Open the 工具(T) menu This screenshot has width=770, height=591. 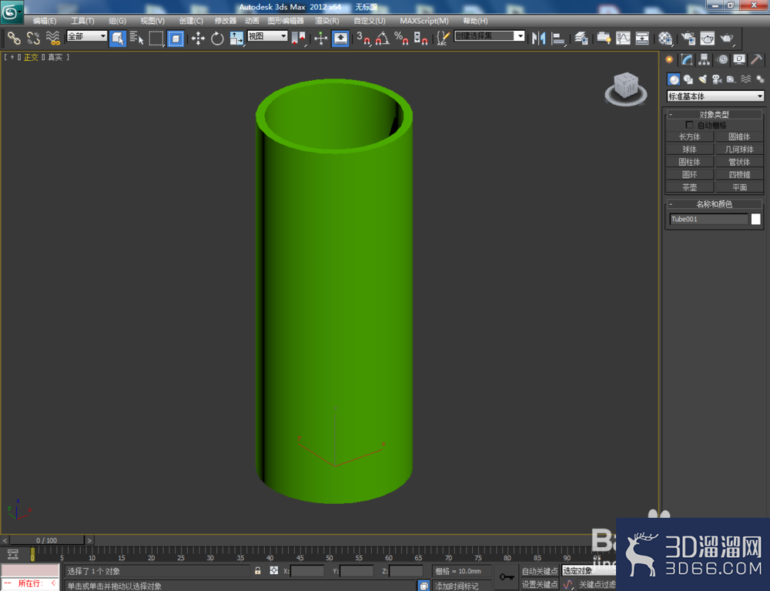pos(82,21)
